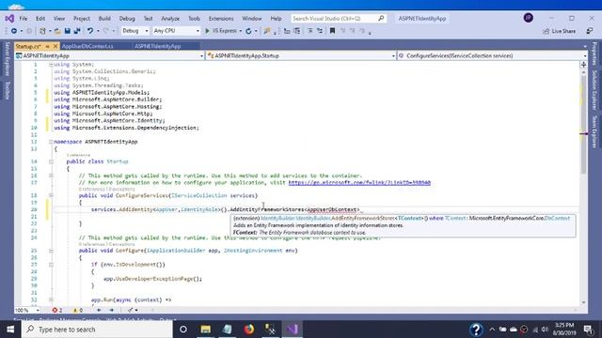Click the taskbar Type here to search box
The width and height of the screenshot is (602, 338).
(x=97, y=330)
